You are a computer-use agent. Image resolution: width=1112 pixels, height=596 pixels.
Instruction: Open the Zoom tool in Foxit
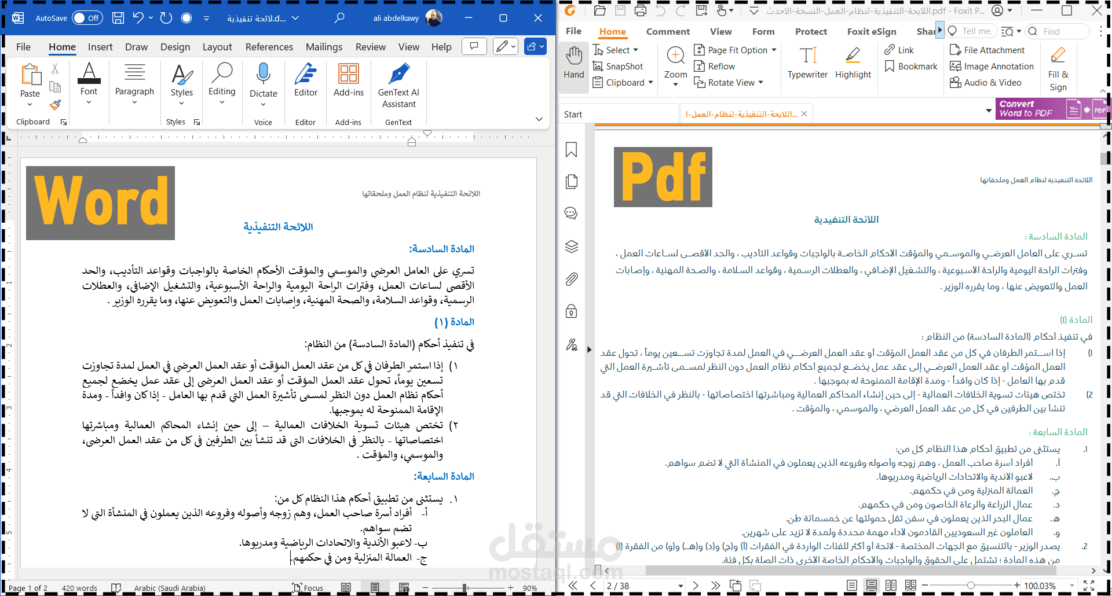coord(675,67)
